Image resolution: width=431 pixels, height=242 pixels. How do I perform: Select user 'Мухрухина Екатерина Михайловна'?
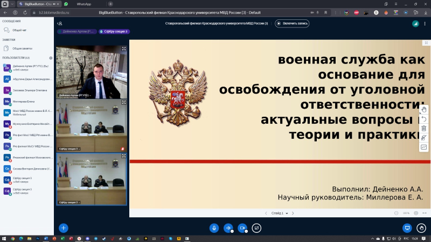[x=27, y=124]
